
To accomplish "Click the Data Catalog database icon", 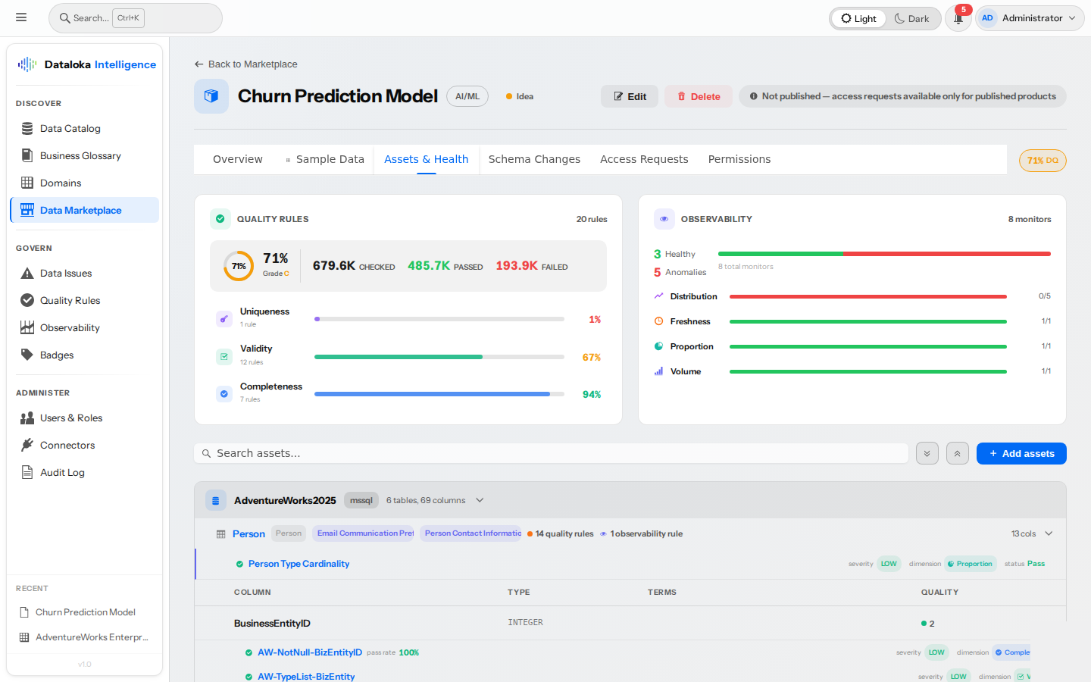I will point(27,129).
